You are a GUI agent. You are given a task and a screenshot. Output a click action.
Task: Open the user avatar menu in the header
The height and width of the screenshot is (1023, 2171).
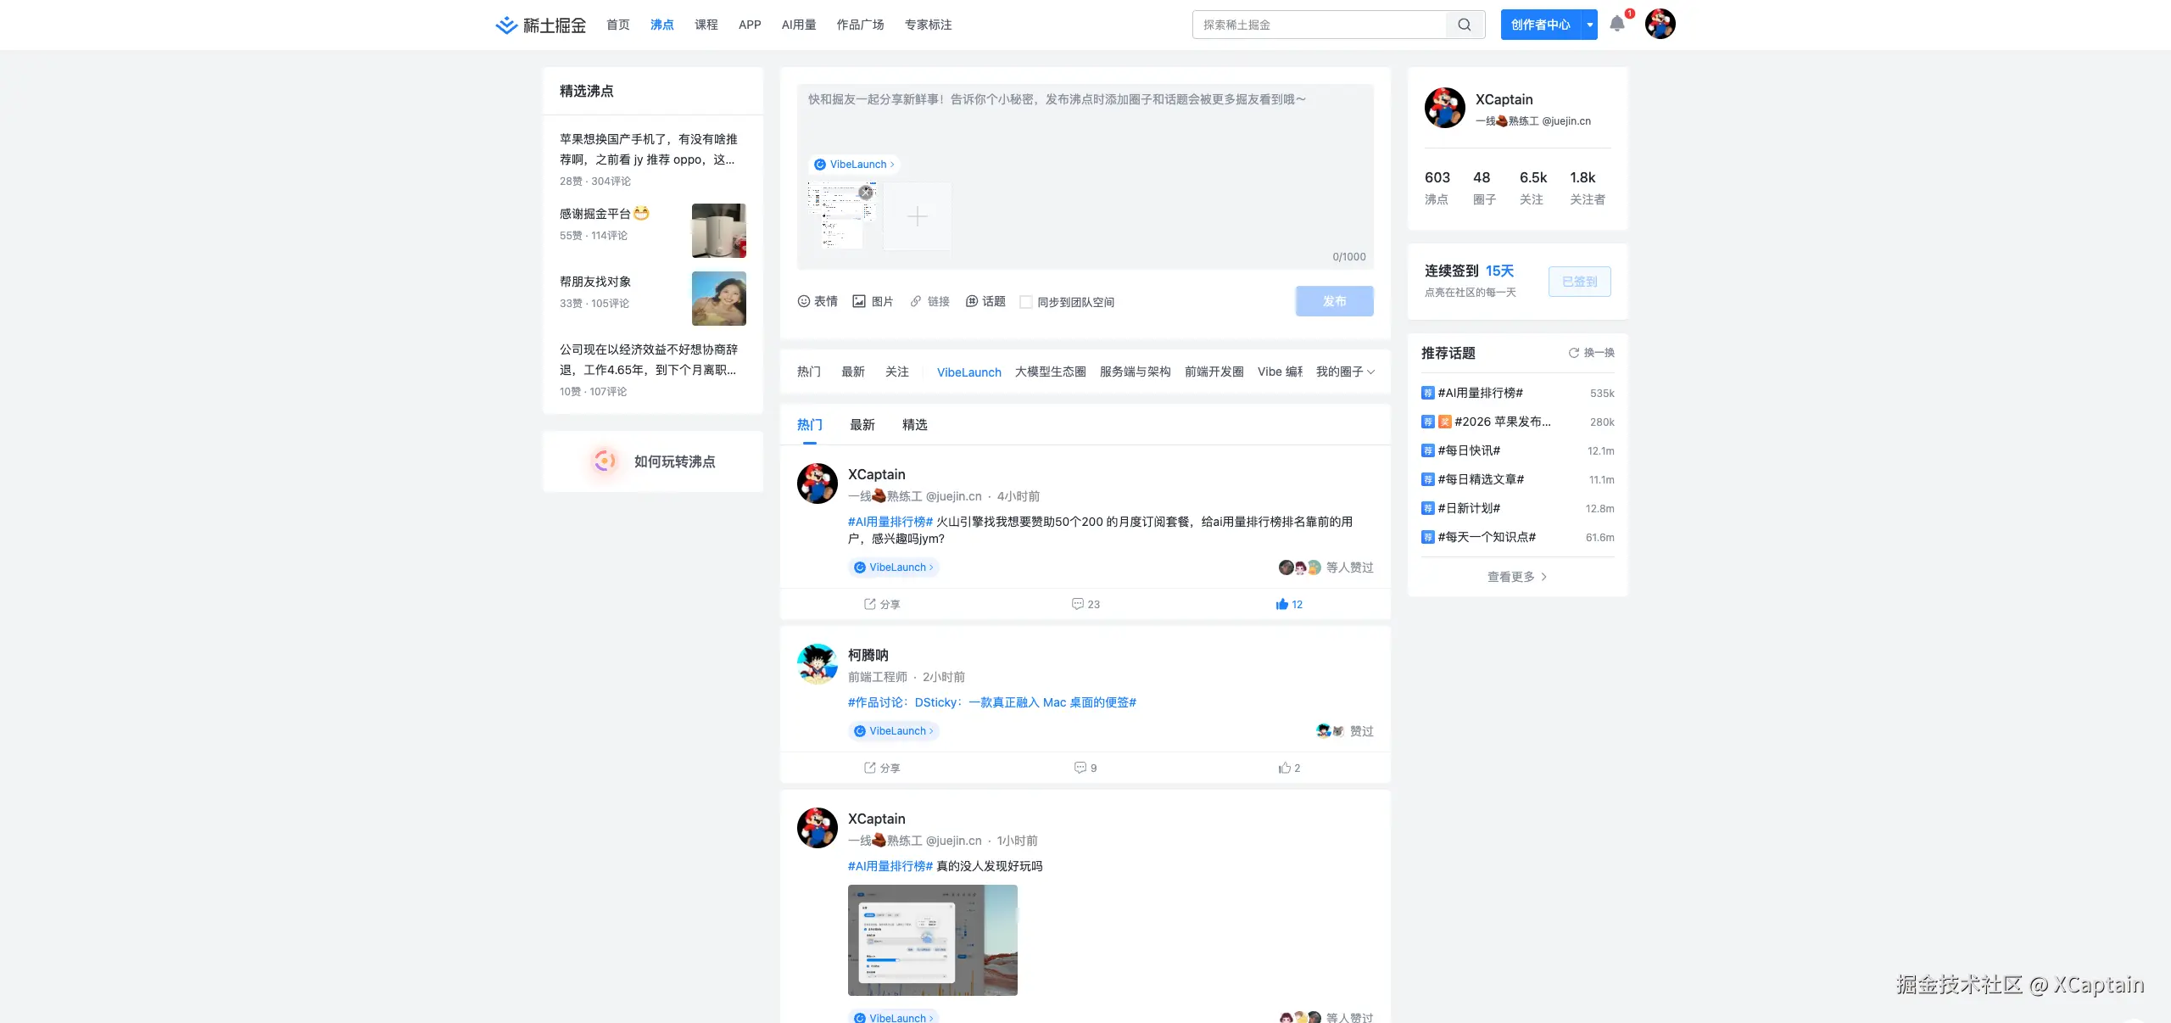(x=1660, y=24)
